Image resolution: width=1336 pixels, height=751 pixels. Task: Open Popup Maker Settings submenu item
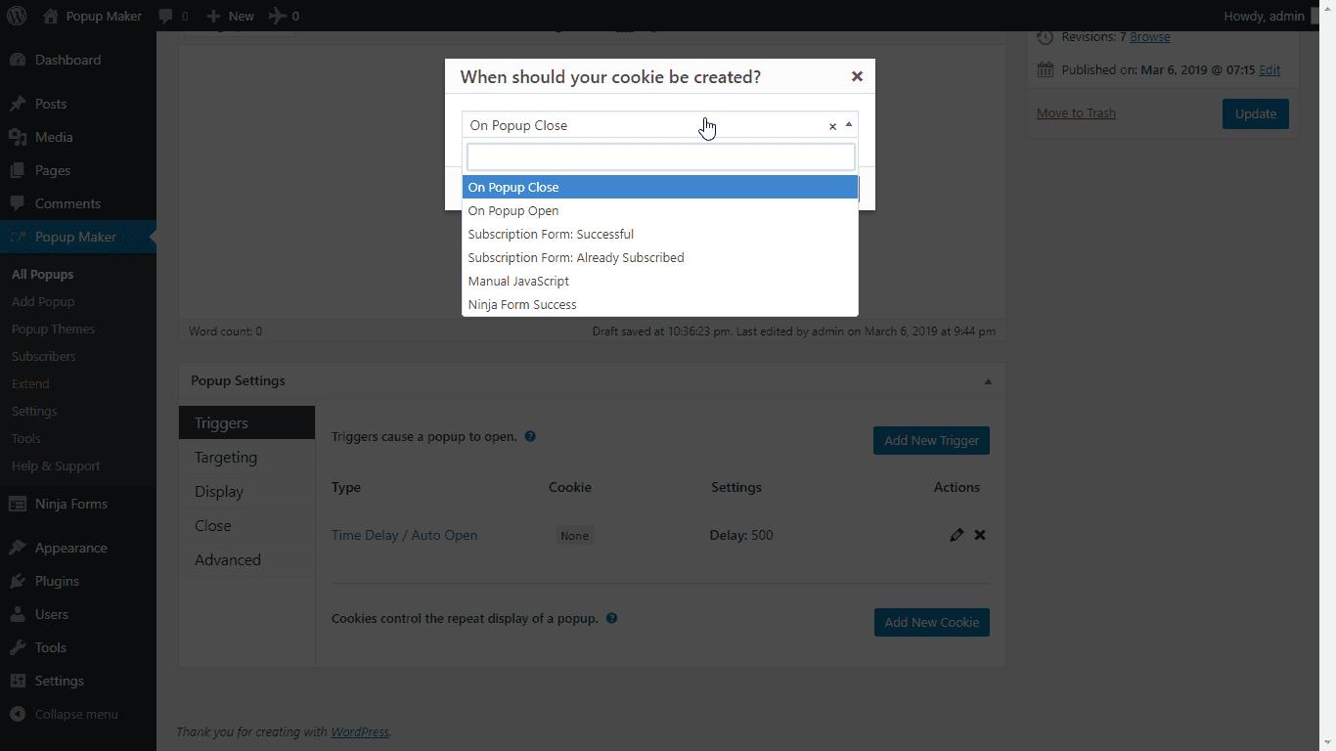pyautogui.click(x=34, y=412)
